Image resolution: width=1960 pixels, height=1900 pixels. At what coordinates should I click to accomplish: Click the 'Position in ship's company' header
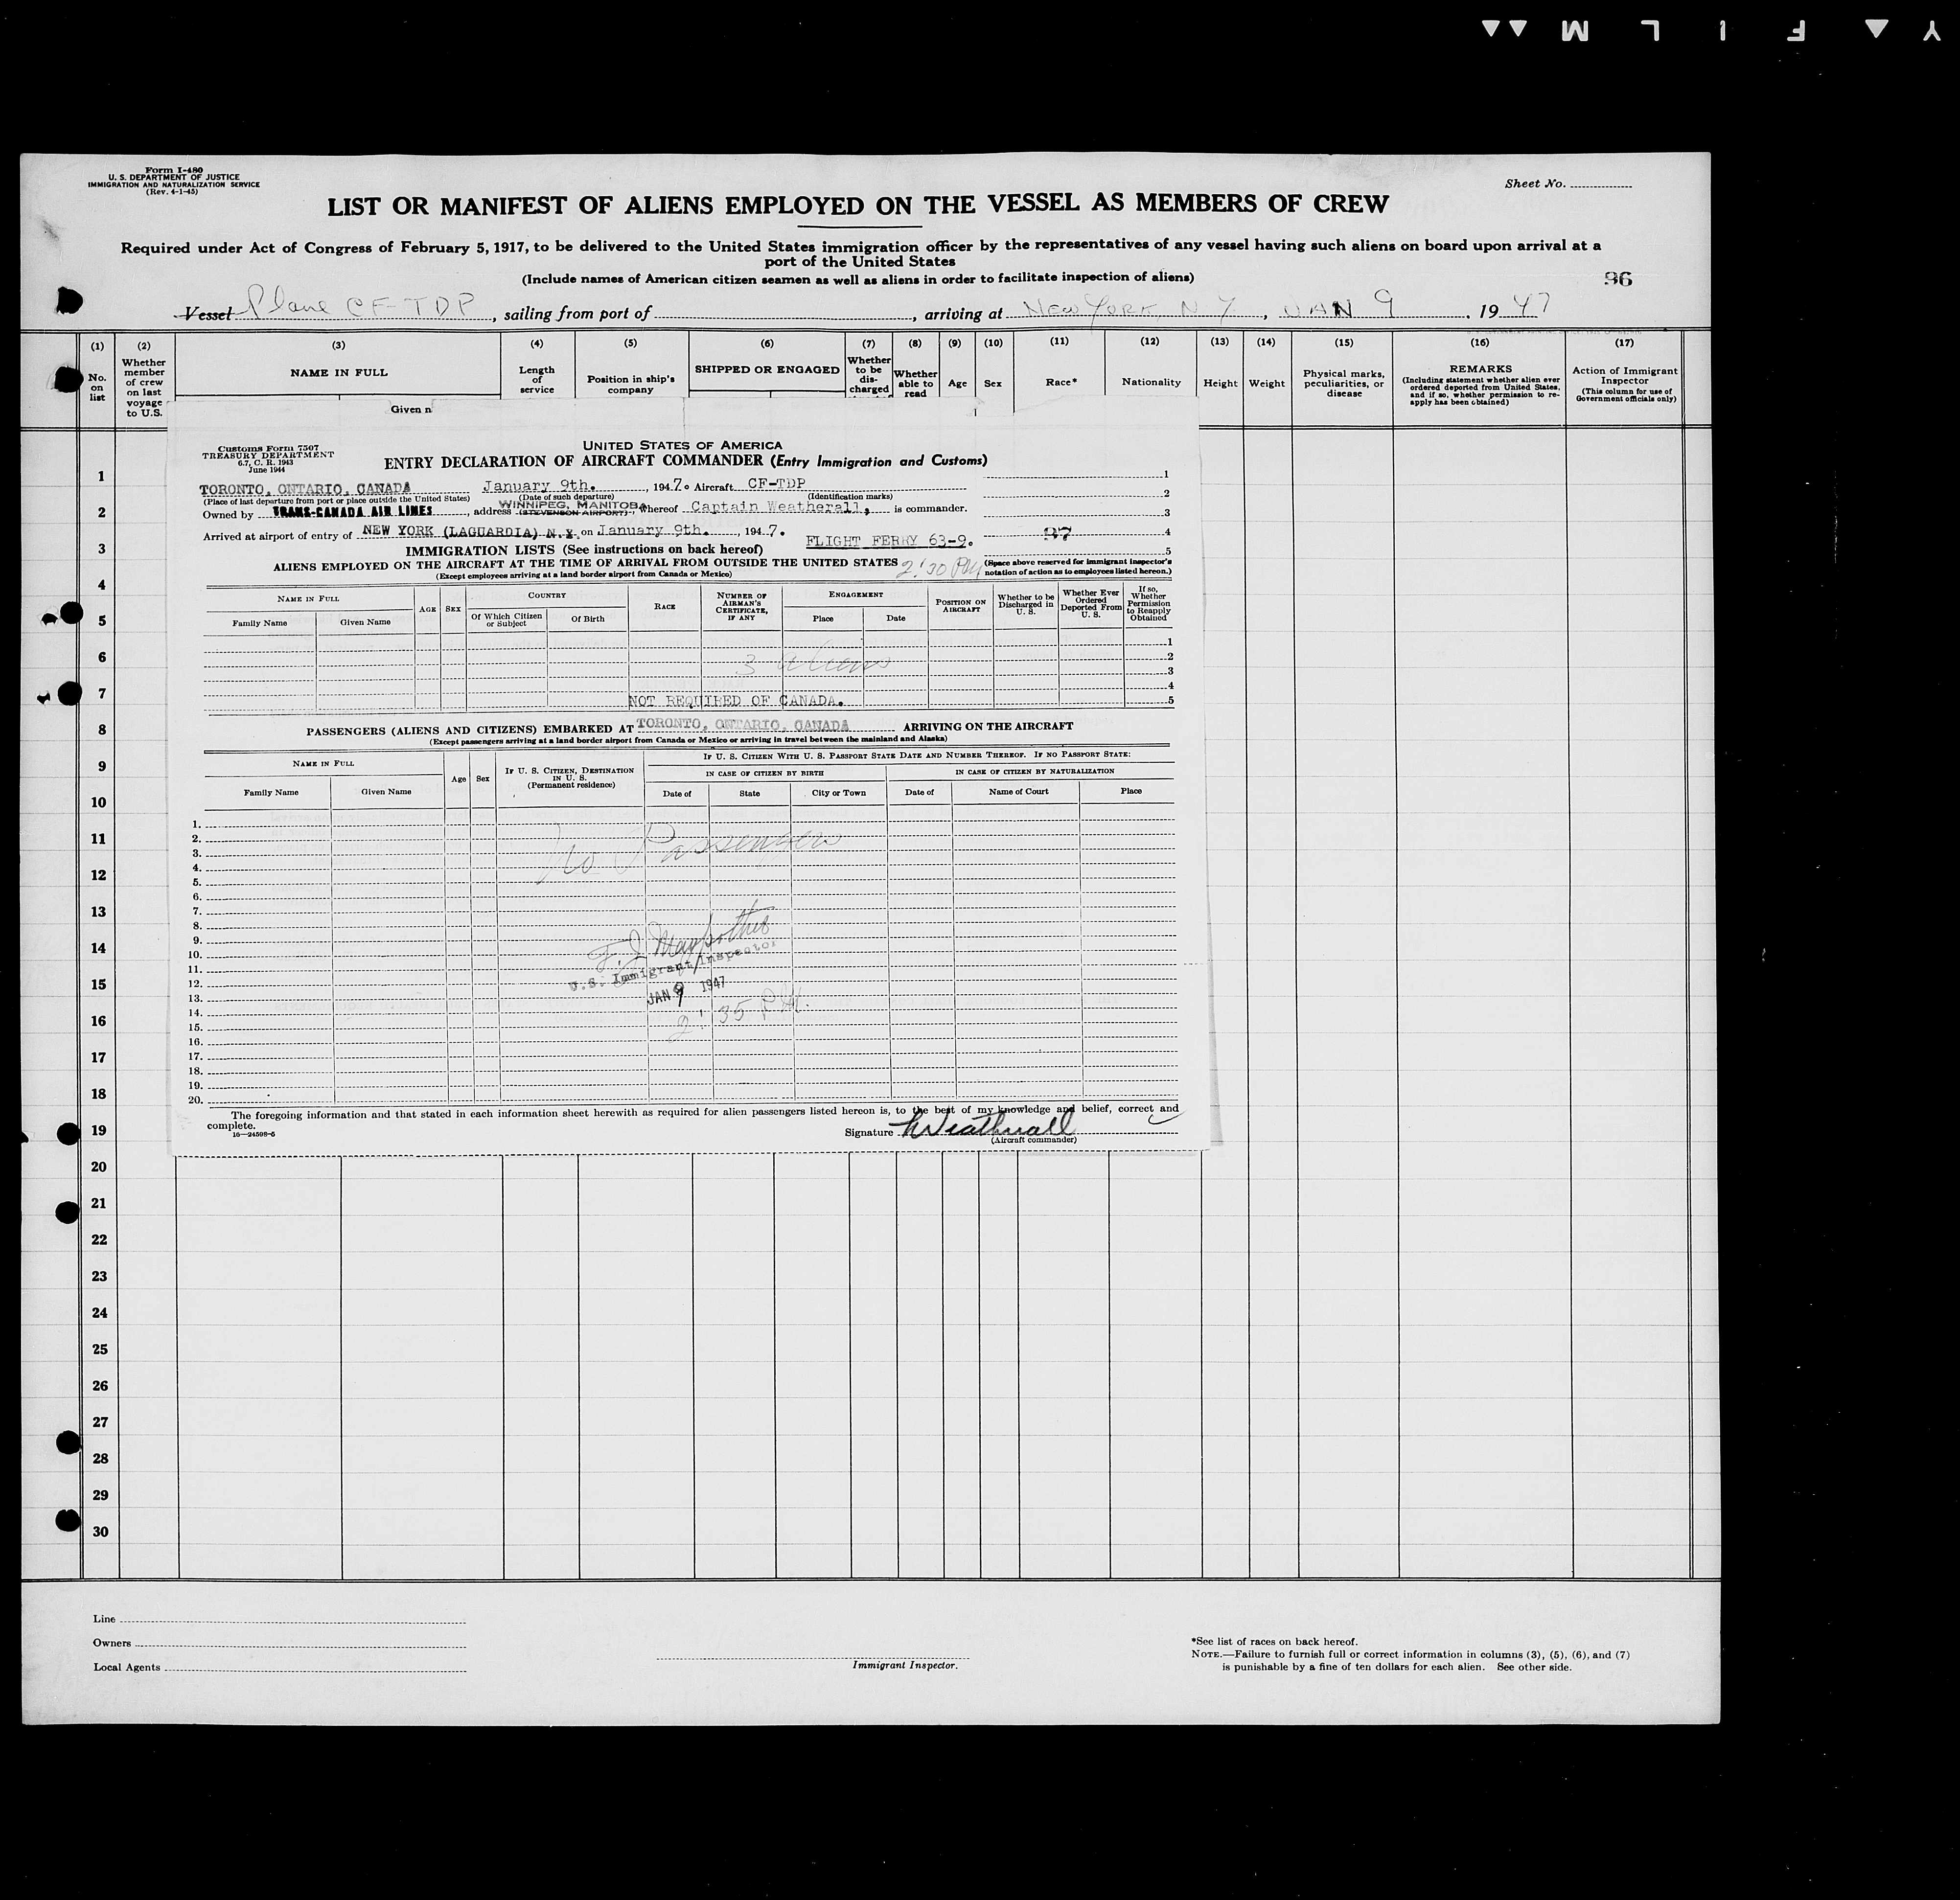[631, 384]
